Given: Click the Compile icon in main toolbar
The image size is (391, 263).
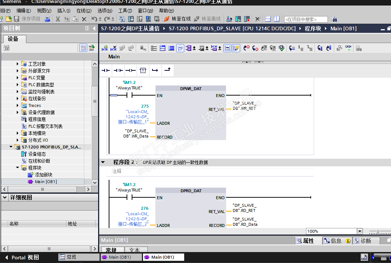Looking at the screenshot, I should click(122, 19).
